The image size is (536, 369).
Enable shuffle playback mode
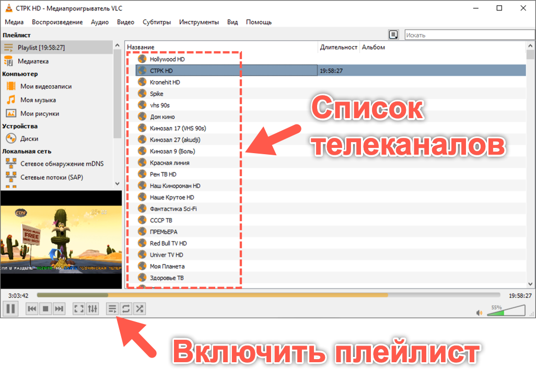[x=139, y=308]
